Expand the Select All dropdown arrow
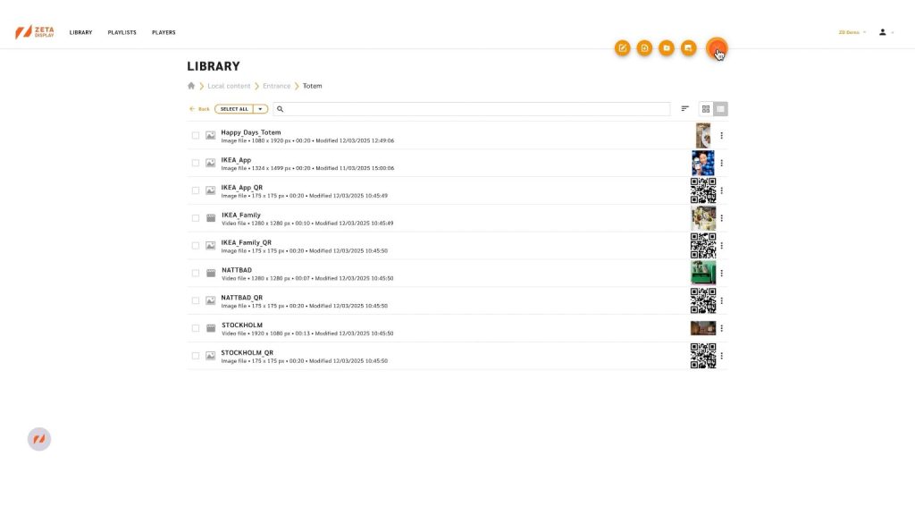 [x=260, y=109]
